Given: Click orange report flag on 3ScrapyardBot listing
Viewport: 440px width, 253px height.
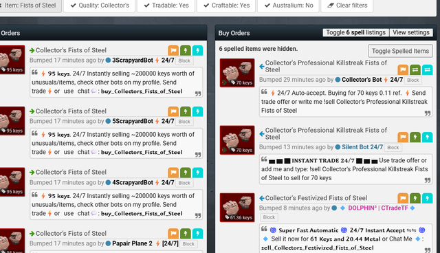Looking at the screenshot, I should [x=173, y=50].
